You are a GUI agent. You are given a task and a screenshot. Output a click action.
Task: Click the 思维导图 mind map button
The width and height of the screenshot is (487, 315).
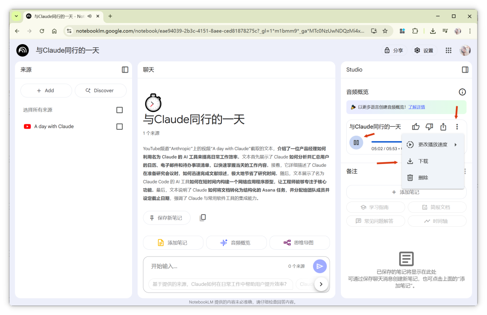tap(299, 243)
